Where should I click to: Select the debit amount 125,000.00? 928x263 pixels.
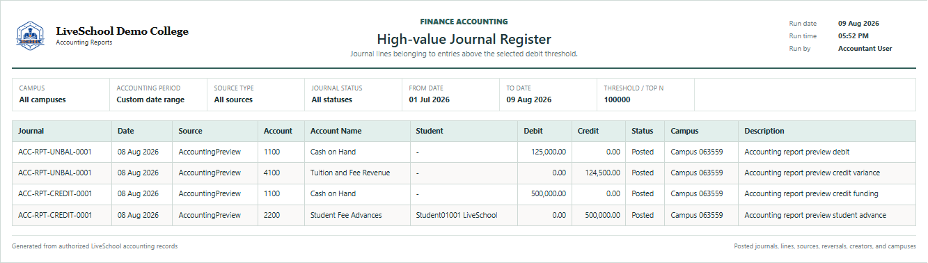click(549, 152)
